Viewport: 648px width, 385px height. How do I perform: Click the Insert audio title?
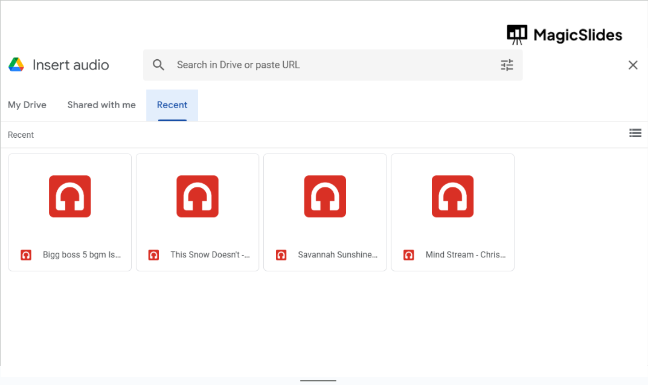click(x=71, y=65)
